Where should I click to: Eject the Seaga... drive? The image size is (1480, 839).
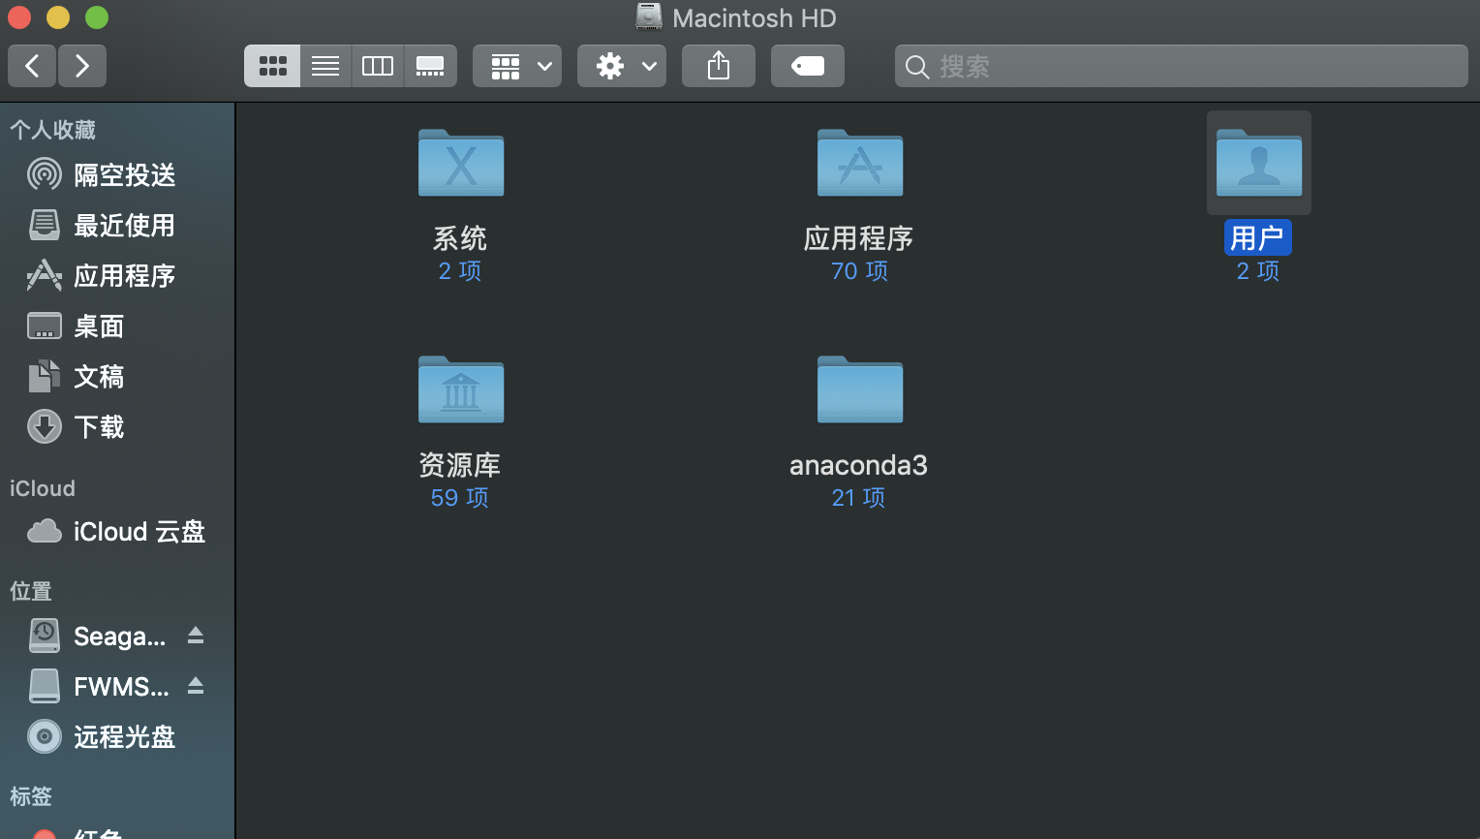pos(196,636)
